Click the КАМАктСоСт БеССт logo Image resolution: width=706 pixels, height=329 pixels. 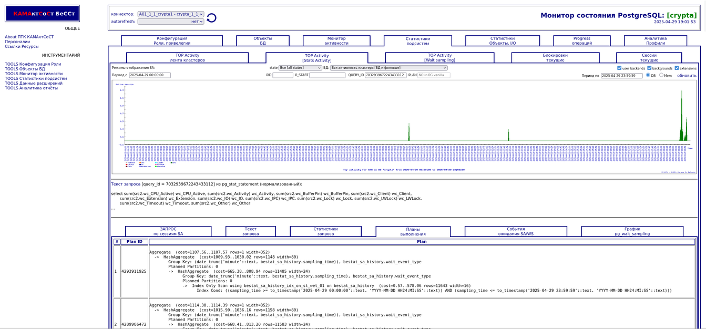point(42,14)
